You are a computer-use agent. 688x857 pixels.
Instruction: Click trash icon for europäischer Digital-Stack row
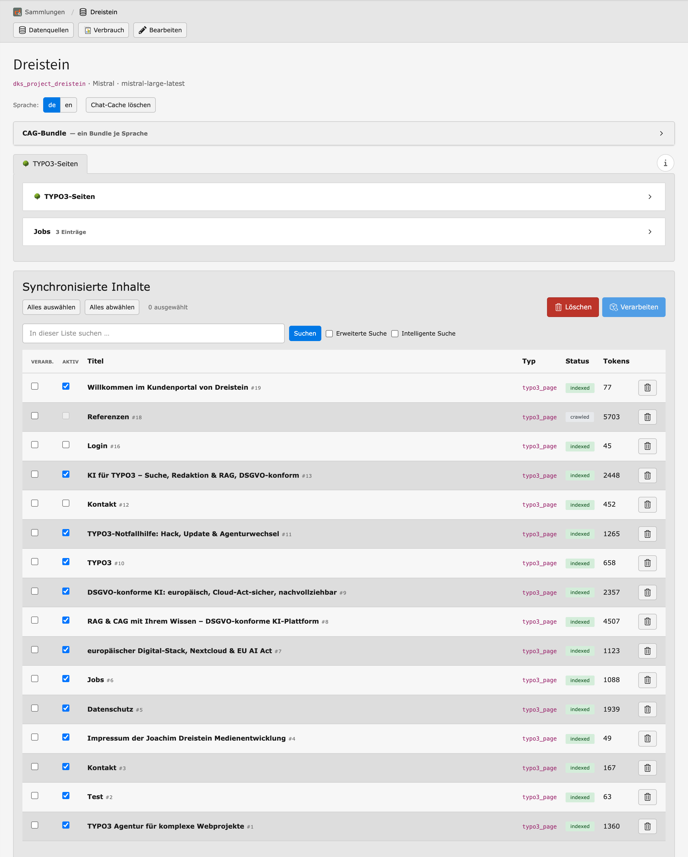[x=647, y=651]
